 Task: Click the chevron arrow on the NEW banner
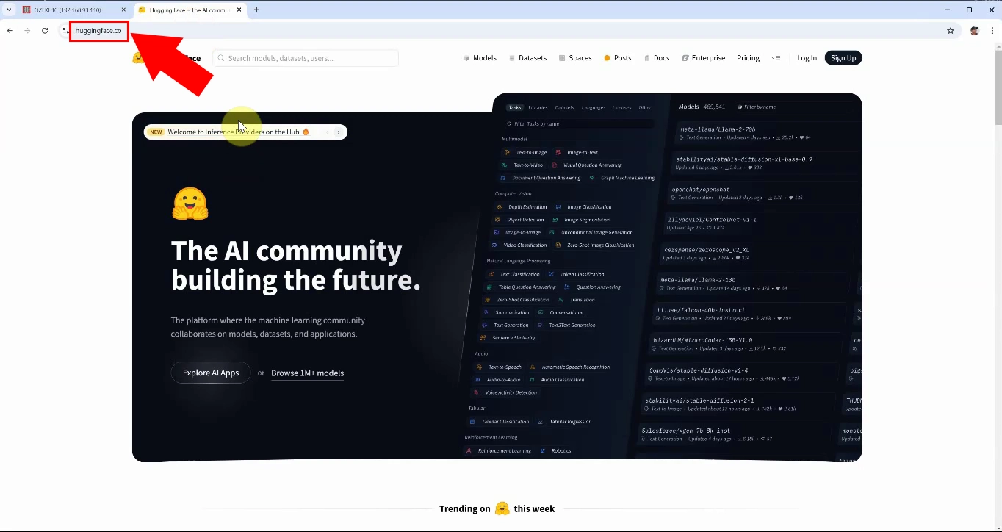click(x=339, y=132)
